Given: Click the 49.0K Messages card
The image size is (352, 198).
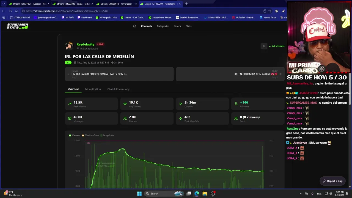Looking at the screenshot, I should point(92,119).
